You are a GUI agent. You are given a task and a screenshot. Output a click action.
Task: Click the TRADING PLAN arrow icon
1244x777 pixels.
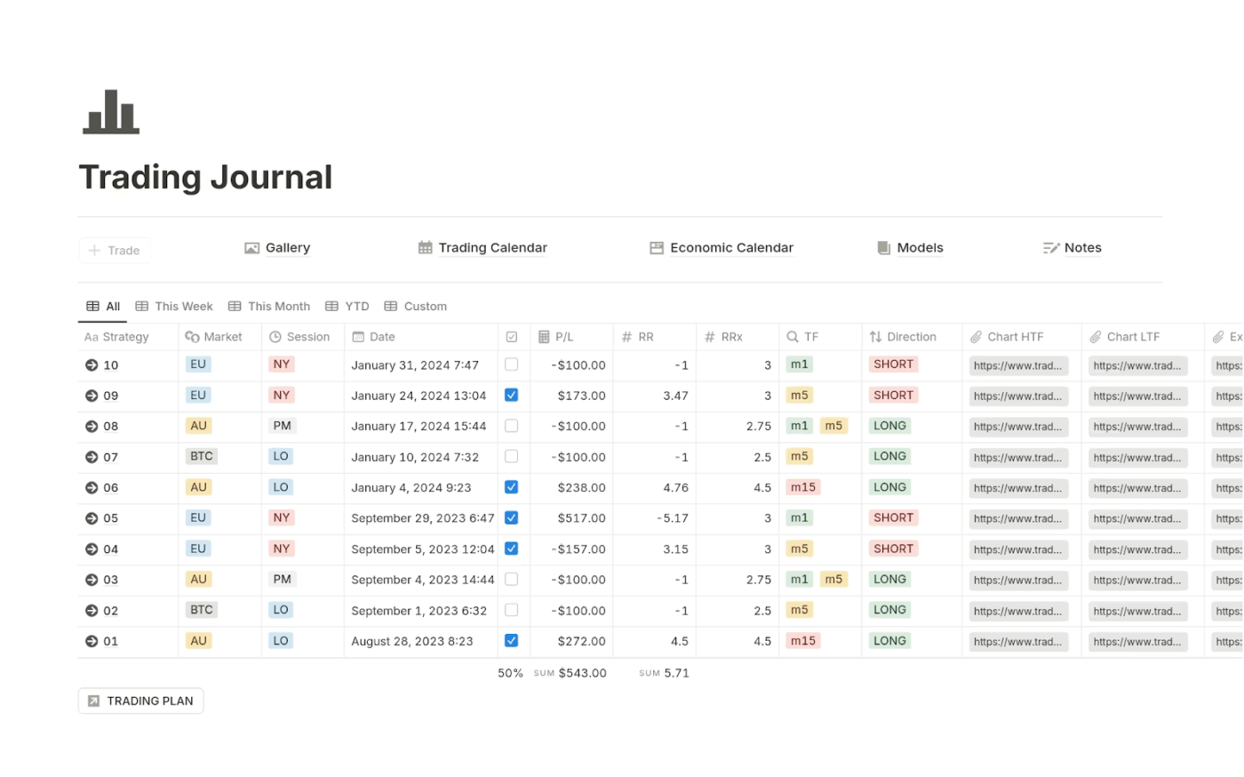click(94, 701)
